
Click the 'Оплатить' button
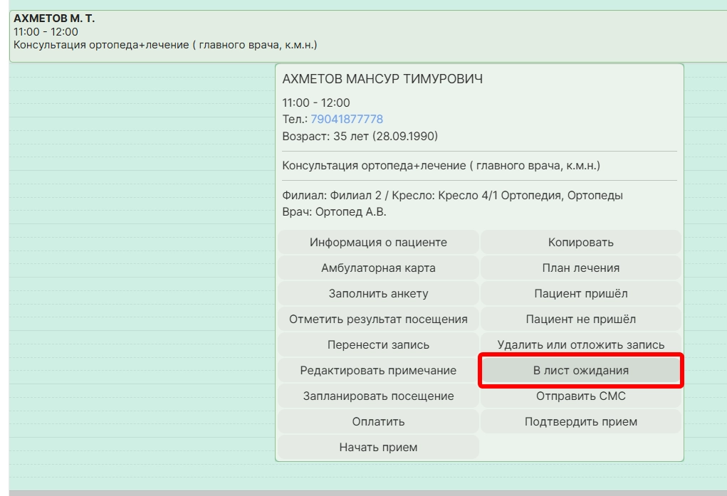pos(378,422)
